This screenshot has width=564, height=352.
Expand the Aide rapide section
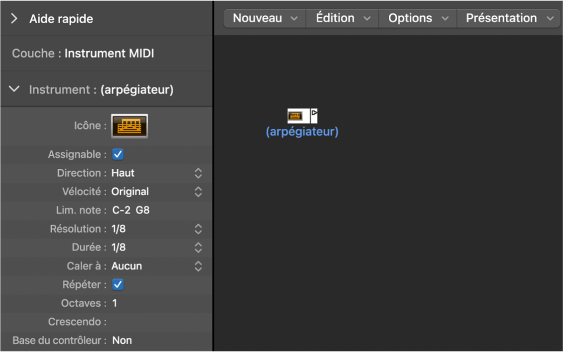tap(14, 19)
